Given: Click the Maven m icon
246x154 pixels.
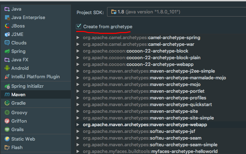Looking at the screenshot, I should [x=7, y=94].
